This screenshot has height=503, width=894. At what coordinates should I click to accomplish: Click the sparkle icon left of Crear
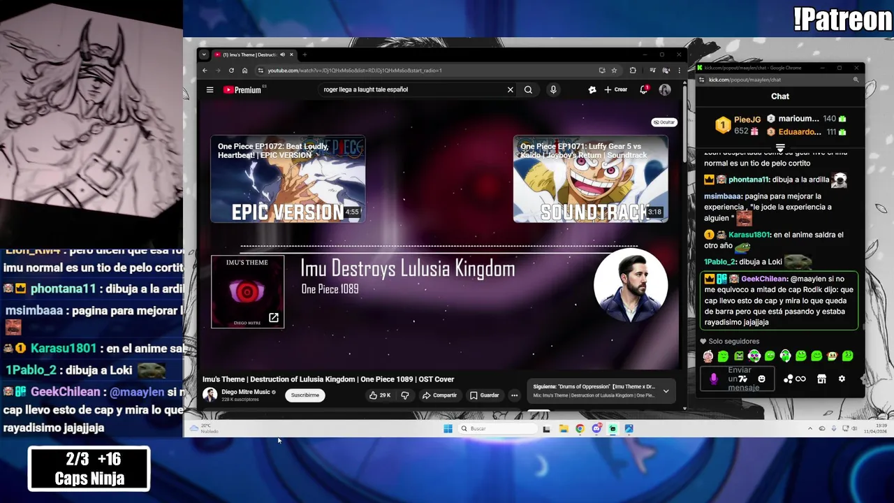click(x=592, y=89)
